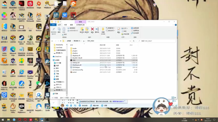
Task: Click the Copy (复制) clipboard icon
Action: 59,30
